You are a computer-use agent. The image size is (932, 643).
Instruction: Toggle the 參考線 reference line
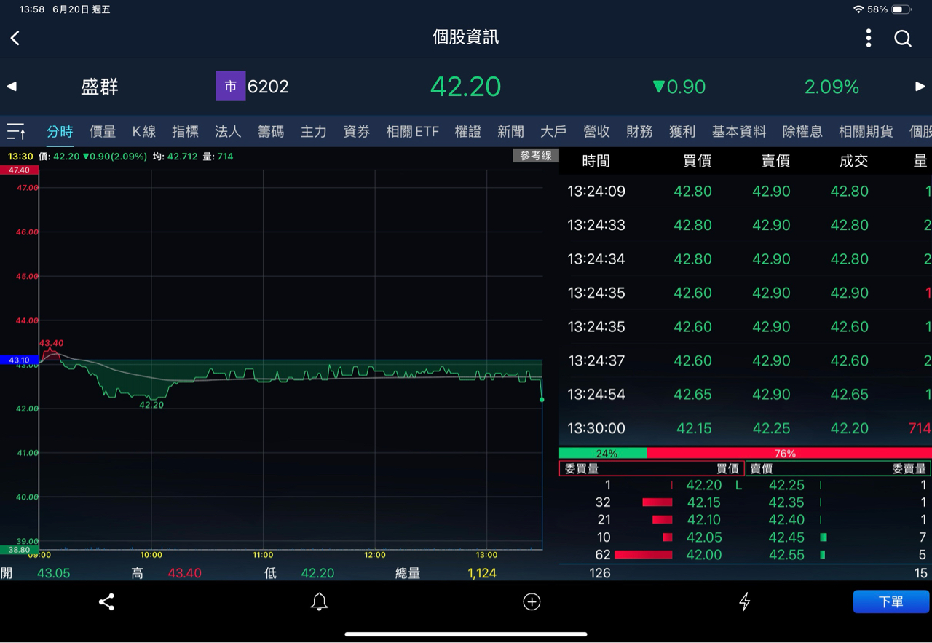point(536,156)
